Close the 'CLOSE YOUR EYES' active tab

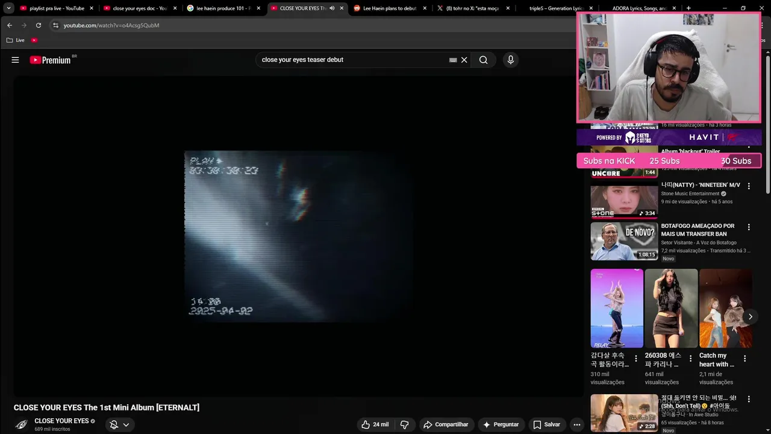[x=342, y=8]
